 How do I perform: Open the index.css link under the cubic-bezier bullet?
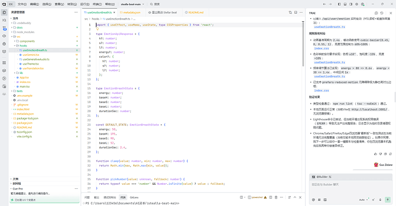(x=321, y=48)
